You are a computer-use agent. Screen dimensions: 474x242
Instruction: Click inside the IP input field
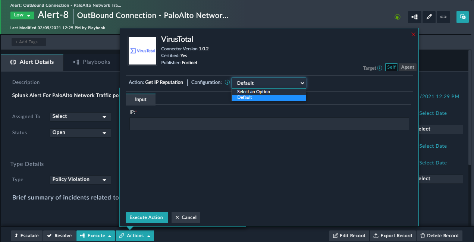(x=269, y=123)
